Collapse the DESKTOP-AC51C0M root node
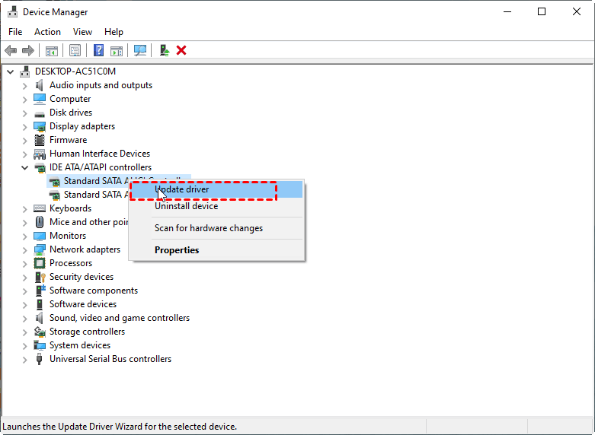The height and width of the screenshot is (435, 595). click(x=10, y=71)
